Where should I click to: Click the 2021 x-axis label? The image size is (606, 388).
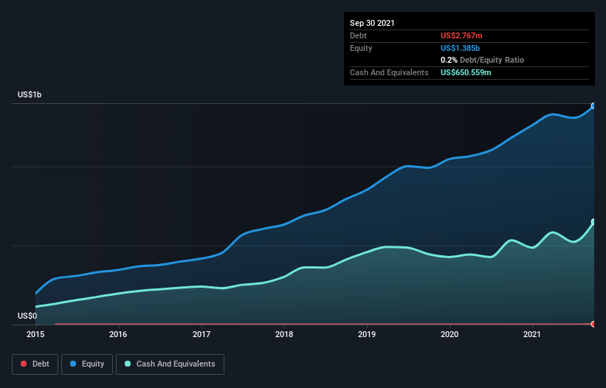coord(532,334)
